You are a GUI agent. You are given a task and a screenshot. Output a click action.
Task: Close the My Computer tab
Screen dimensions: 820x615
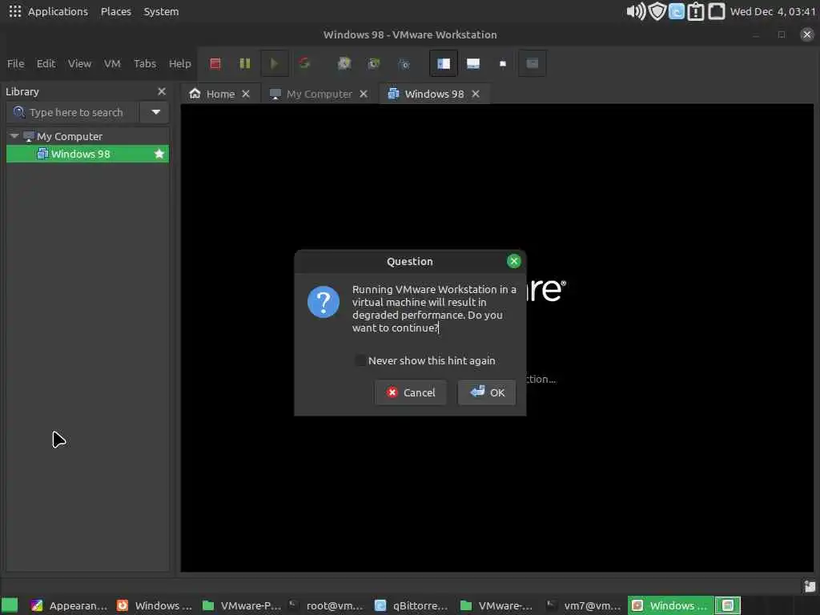(364, 94)
